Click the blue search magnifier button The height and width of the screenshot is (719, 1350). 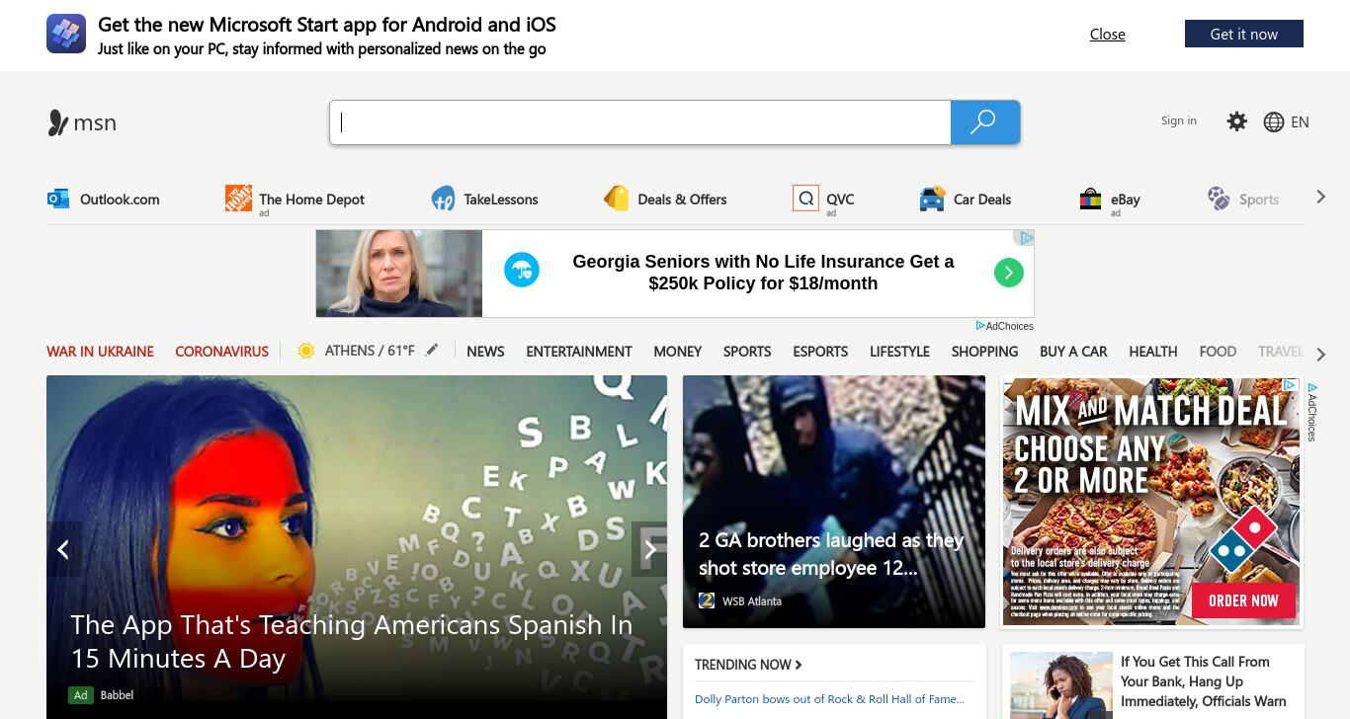pos(984,122)
